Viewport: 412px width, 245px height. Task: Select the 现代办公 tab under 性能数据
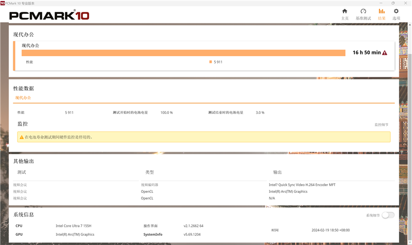(x=23, y=97)
